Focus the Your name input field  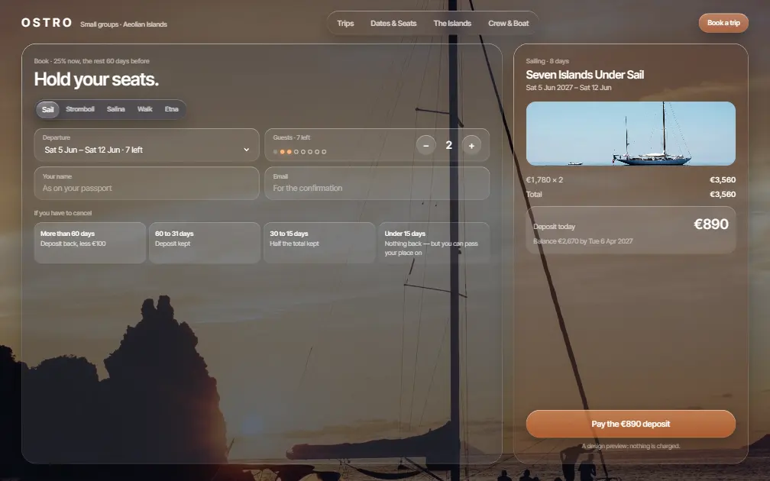click(x=147, y=183)
